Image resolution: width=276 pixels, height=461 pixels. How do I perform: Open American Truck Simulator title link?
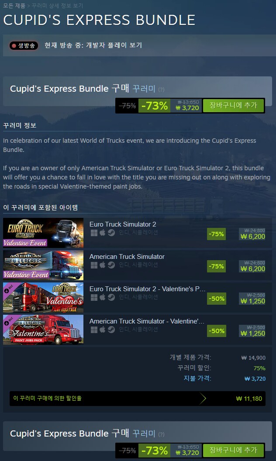tap(127, 257)
